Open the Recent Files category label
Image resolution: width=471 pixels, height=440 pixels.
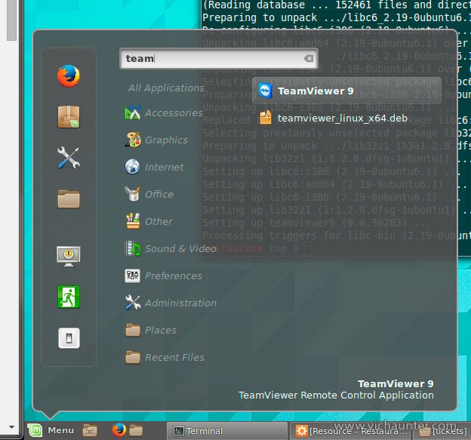click(174, 358)
